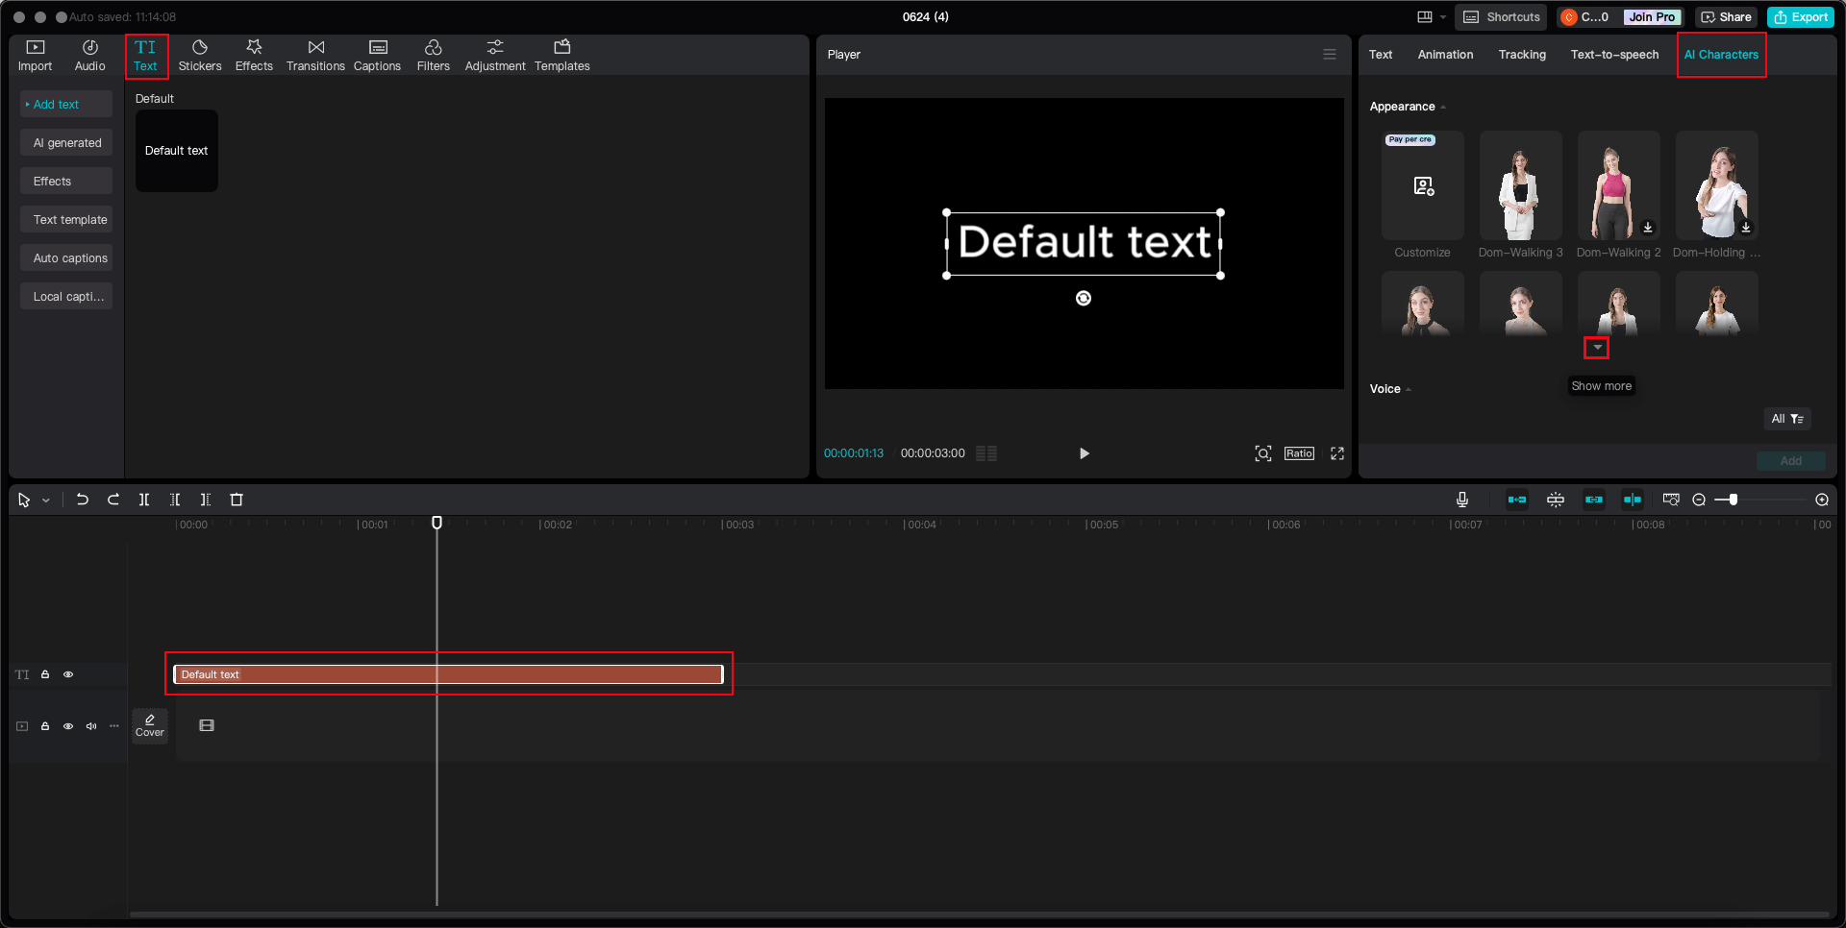The image size is (1846, 928).
Task: Open Auto captions category
Action: pyautogui.click(x=66, y=258)
